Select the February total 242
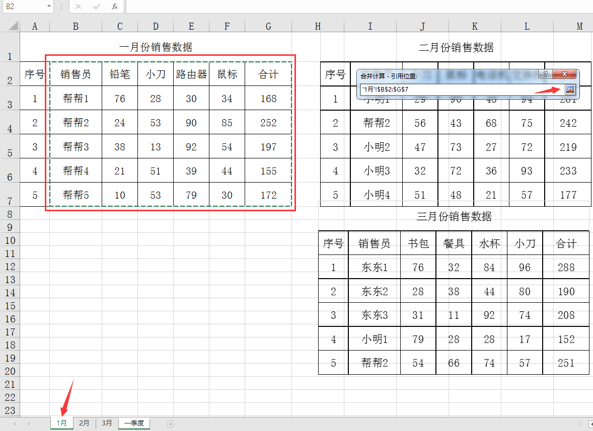This screenshot has width=593, height=431. pos(568,123)
